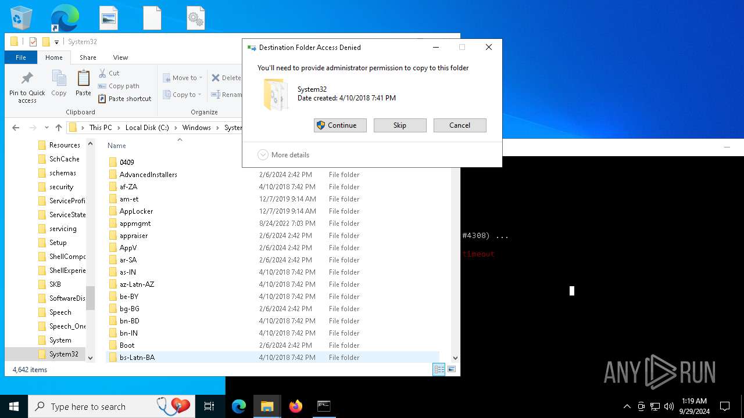
Task: Open the image file desktop icon
Action: coord(109,18)
